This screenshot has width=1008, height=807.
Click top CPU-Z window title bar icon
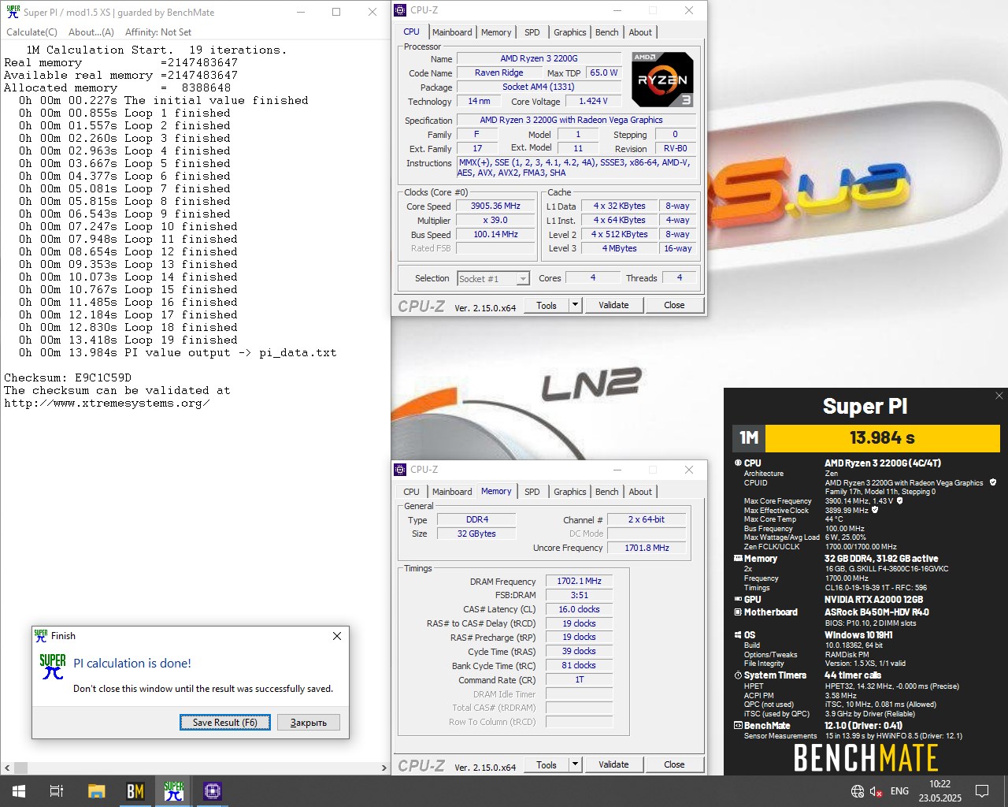coord(401,10)
